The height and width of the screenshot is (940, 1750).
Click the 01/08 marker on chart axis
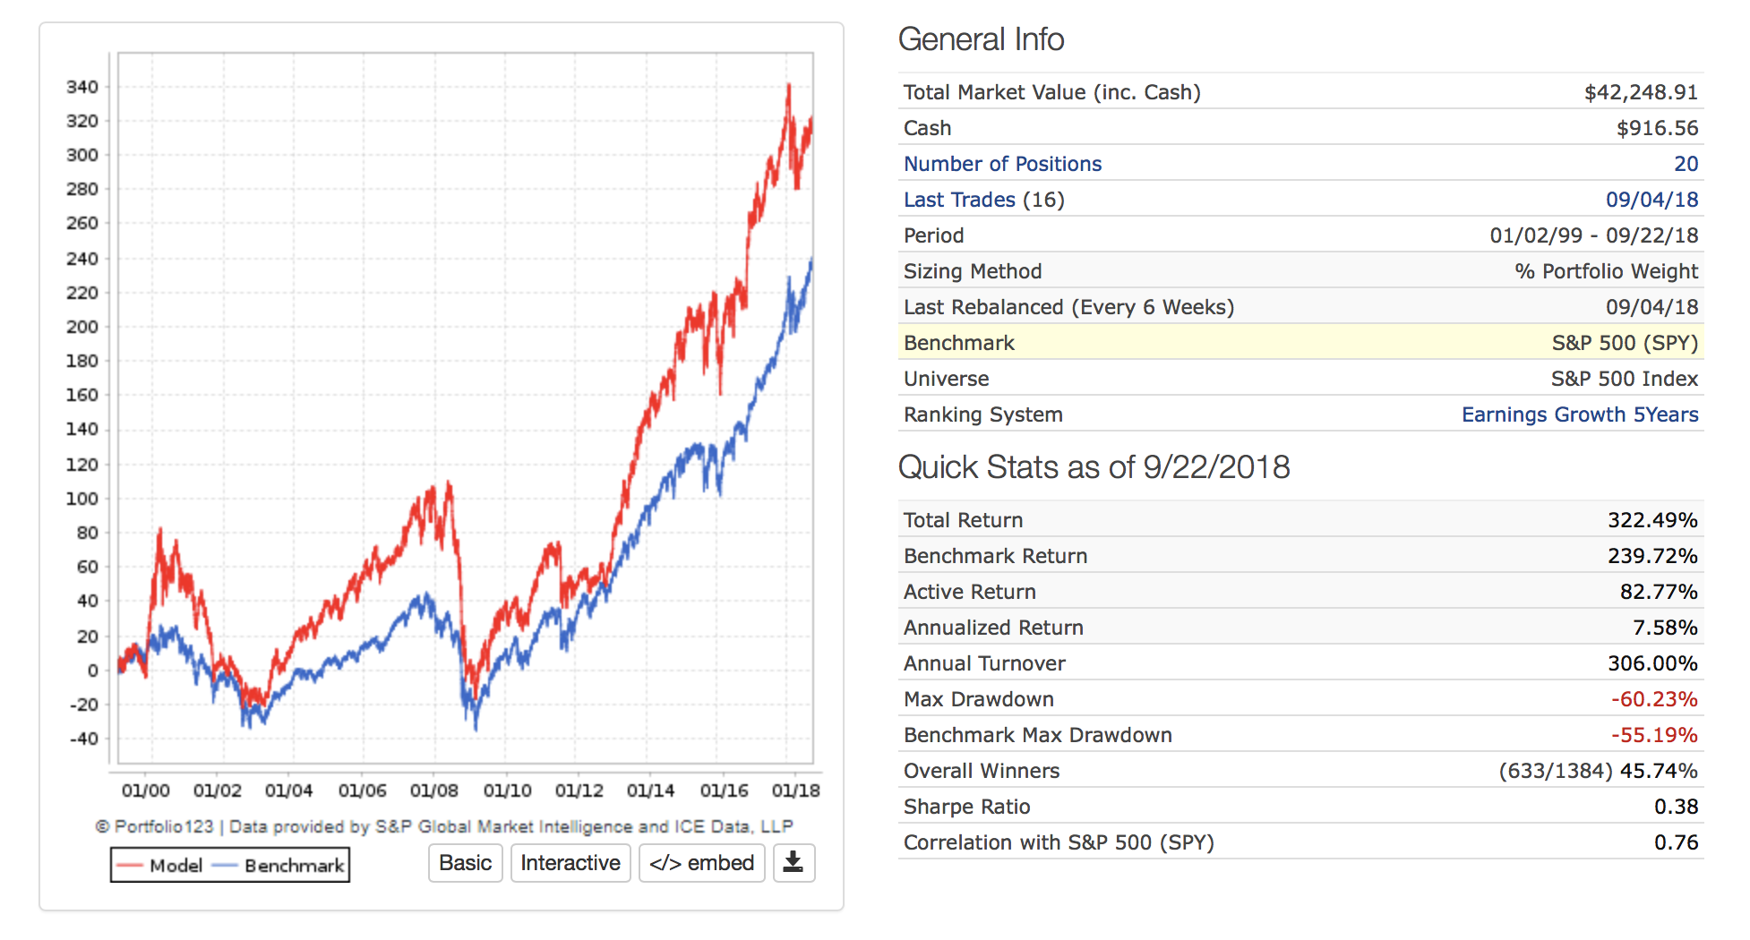click(x=434, y=790)
